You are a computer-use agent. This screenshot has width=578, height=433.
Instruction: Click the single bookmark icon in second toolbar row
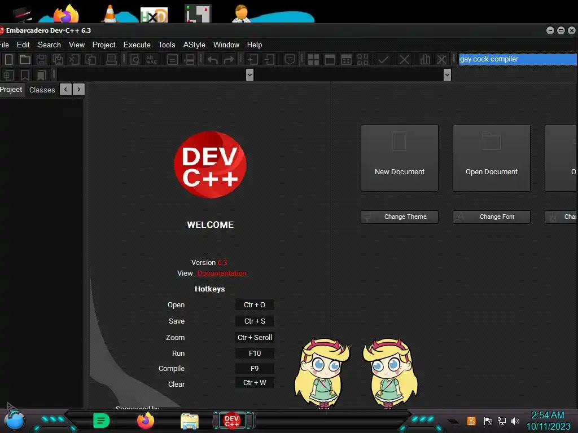[x=25, y=75]
